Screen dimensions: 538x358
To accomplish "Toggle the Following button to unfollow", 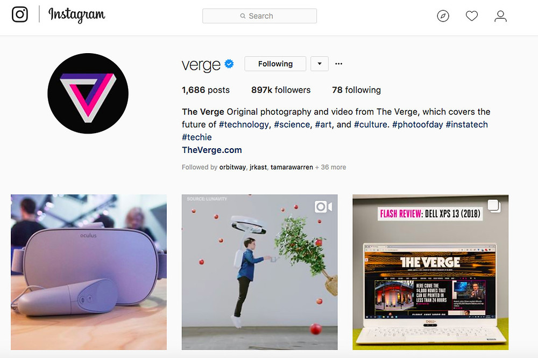I will click(275, 64).
